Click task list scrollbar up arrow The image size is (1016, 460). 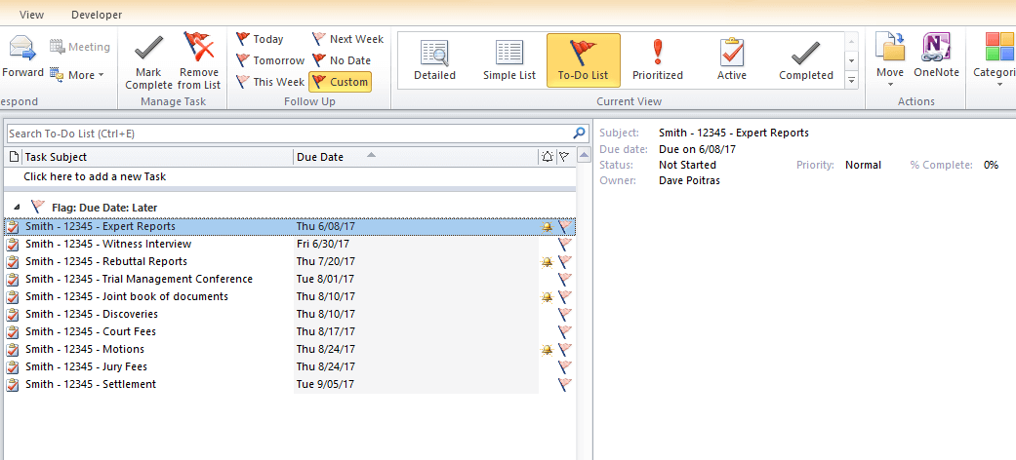pyautogui.click(x=584, y=155)
